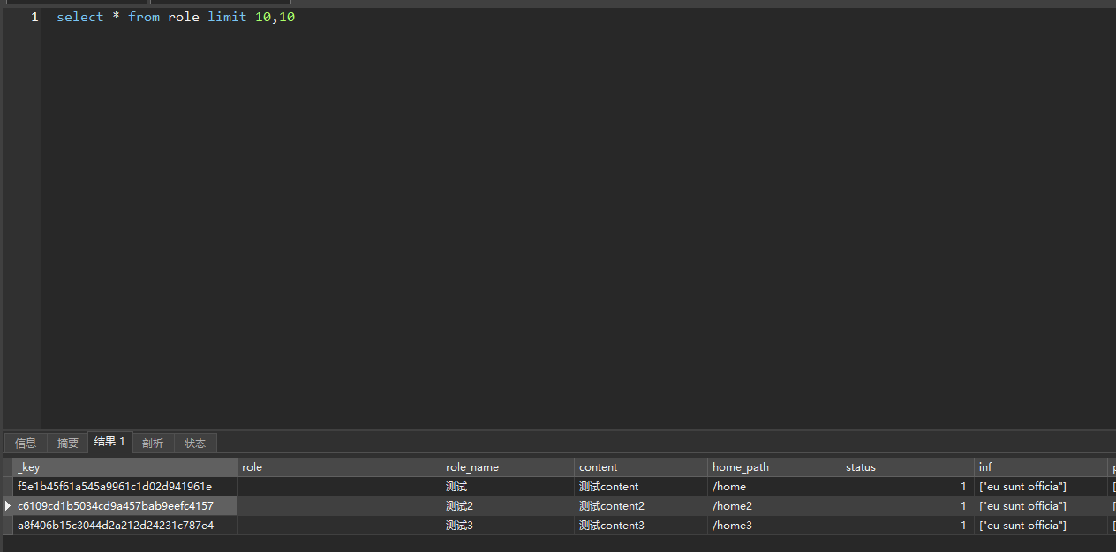Select the 测试content cell
1116x552 pixels.
[x=608, y=487]
